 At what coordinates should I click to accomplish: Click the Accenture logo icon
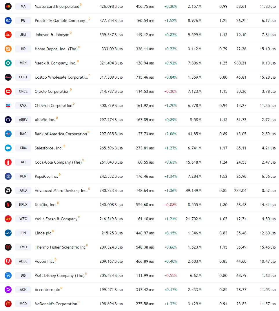(8, 290)
